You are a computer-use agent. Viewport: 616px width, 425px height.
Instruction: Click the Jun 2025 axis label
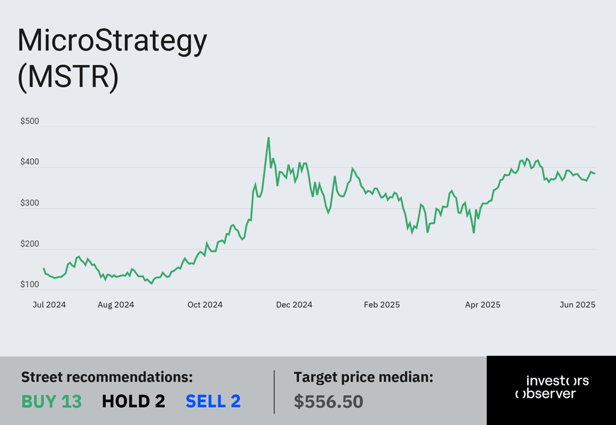click(577, 305)
